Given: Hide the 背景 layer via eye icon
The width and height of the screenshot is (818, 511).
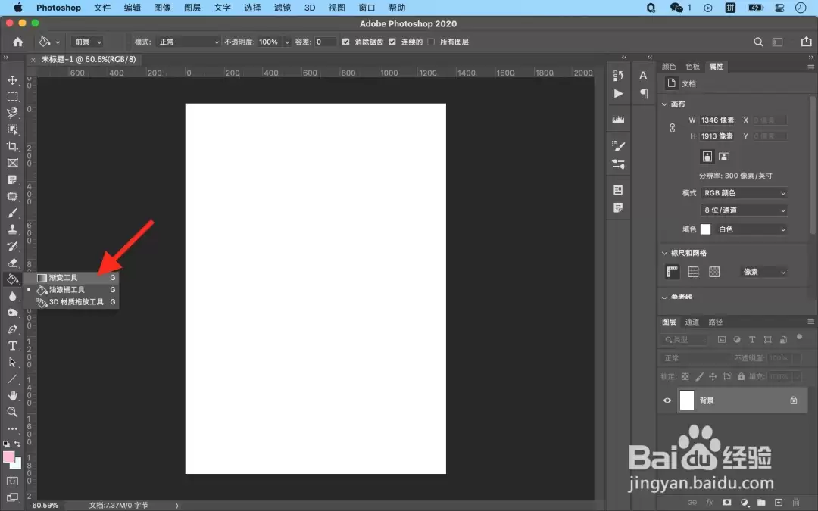Looking at the screenshot, I should (667, 400).
